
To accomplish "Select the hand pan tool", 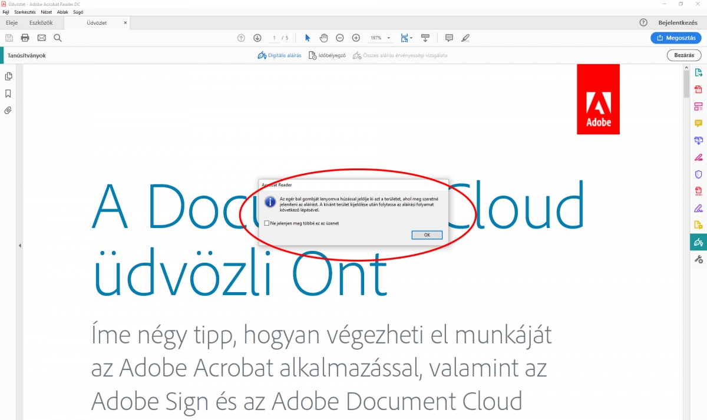I will [323, 38].
